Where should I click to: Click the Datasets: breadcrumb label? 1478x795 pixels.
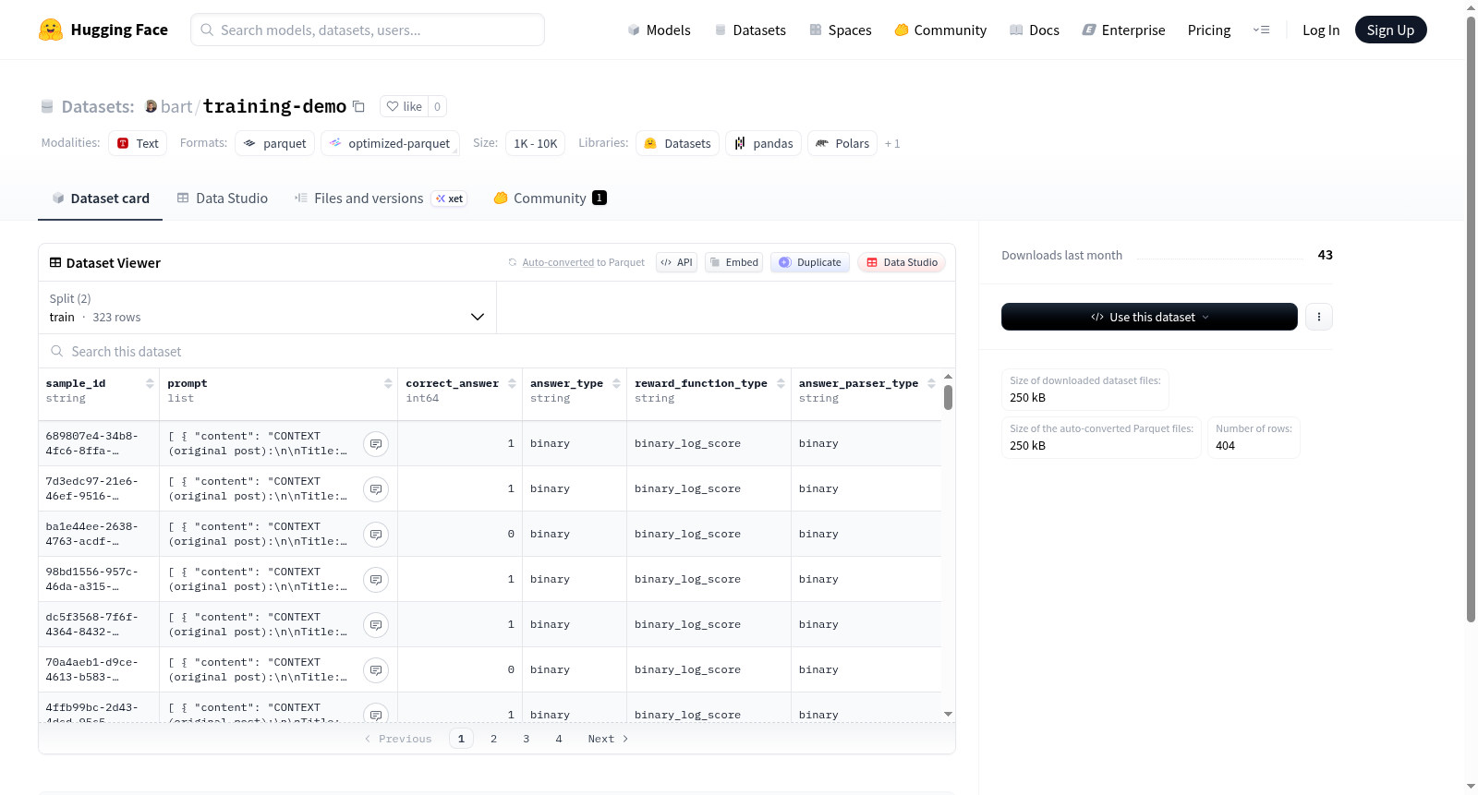coord(98,107)
